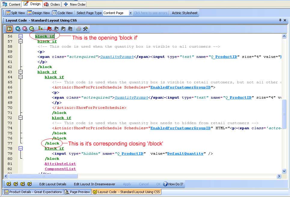
Task: Switch to the Page Preview tab
Action: point(77,192)
